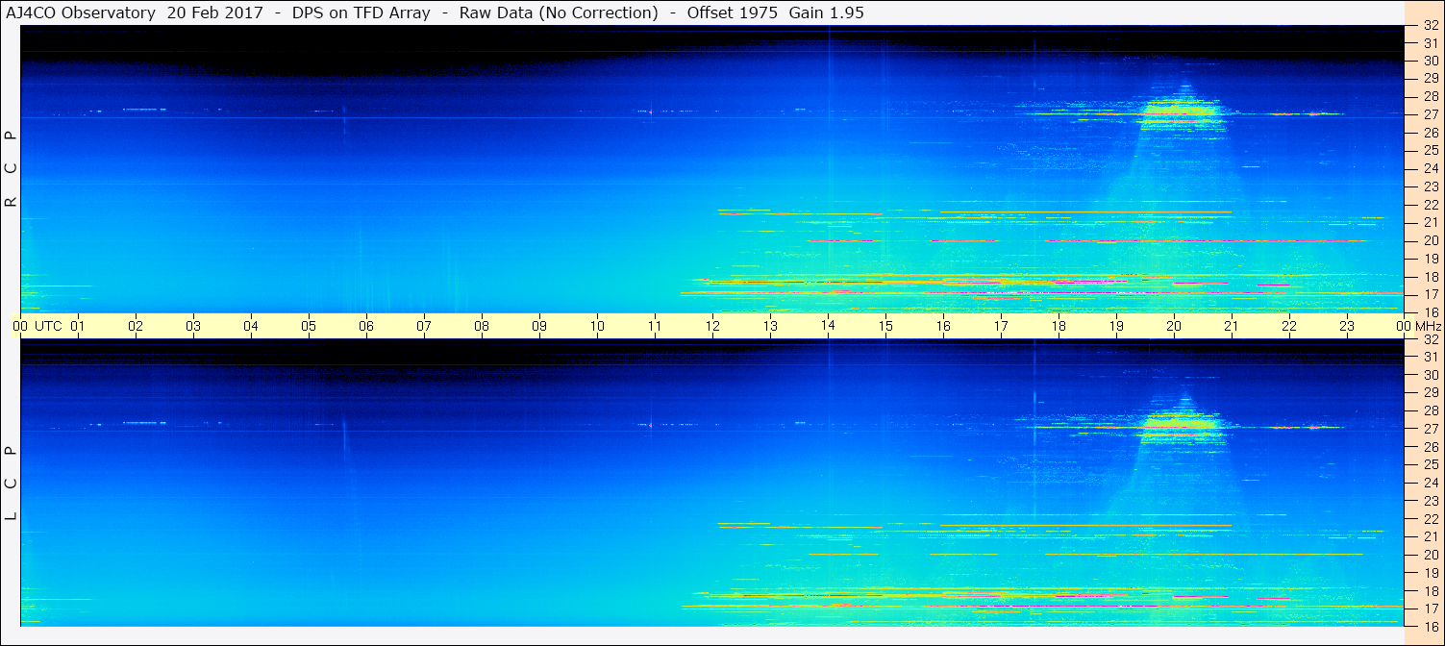The height and width of the screenshot is (646, 1445).
Task: Select hour 02 on the time axis
Action: click(136, 326)
